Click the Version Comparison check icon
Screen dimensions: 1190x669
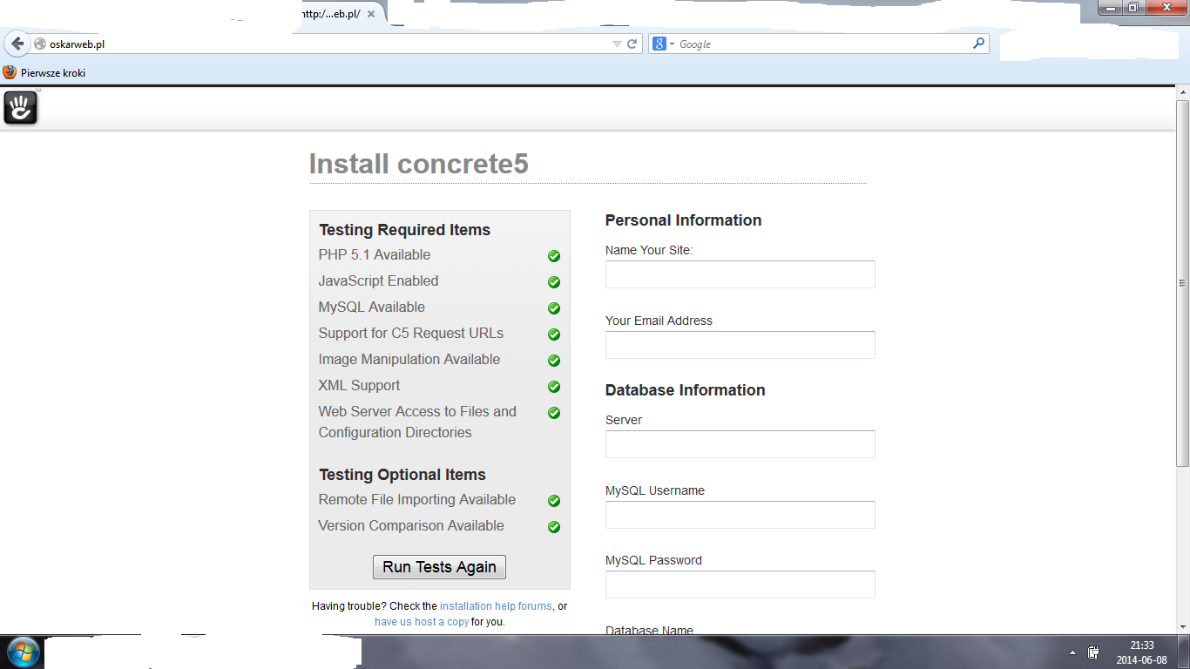point(554,527)
